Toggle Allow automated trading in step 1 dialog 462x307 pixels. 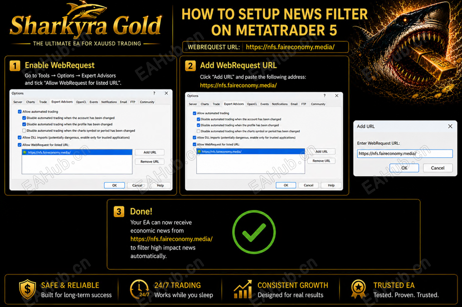[x=20, y=112]
